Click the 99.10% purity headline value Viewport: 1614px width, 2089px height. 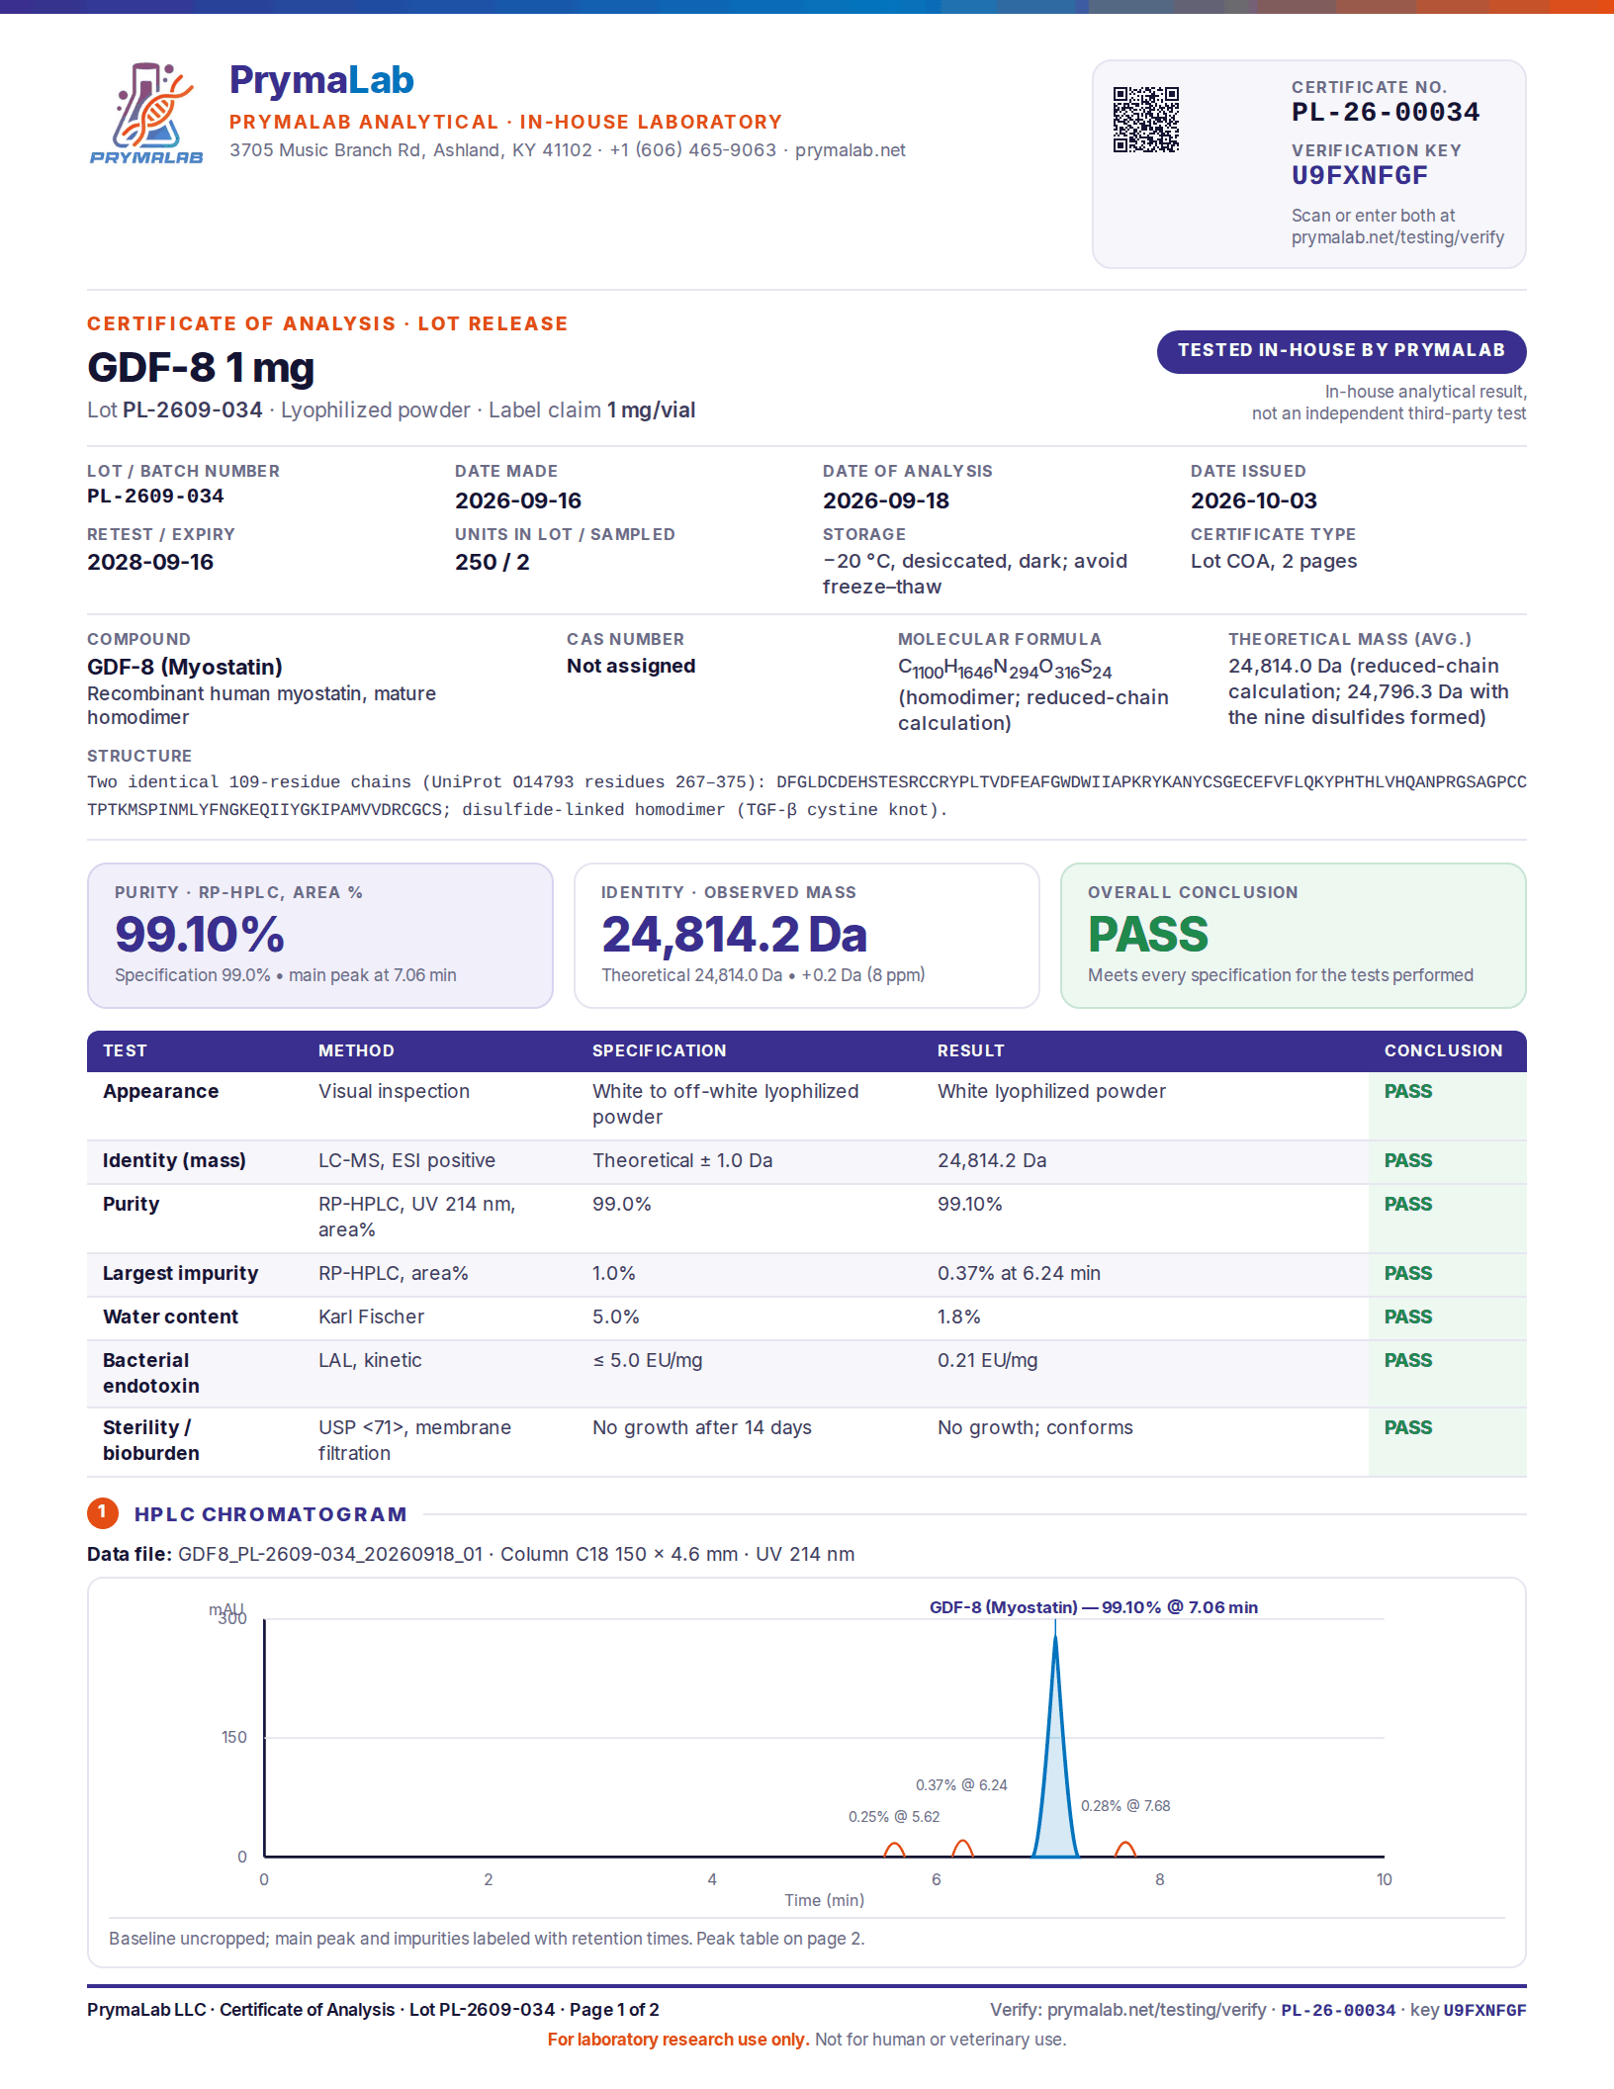200,934
